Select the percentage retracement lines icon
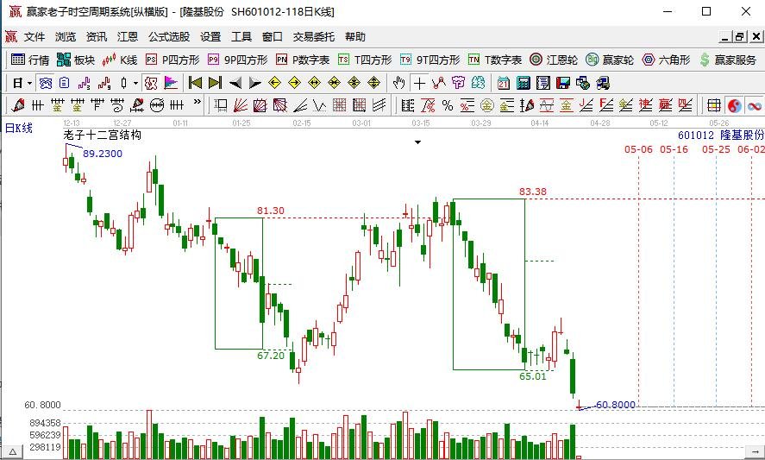The image size is (765, 460). [467, 105]
